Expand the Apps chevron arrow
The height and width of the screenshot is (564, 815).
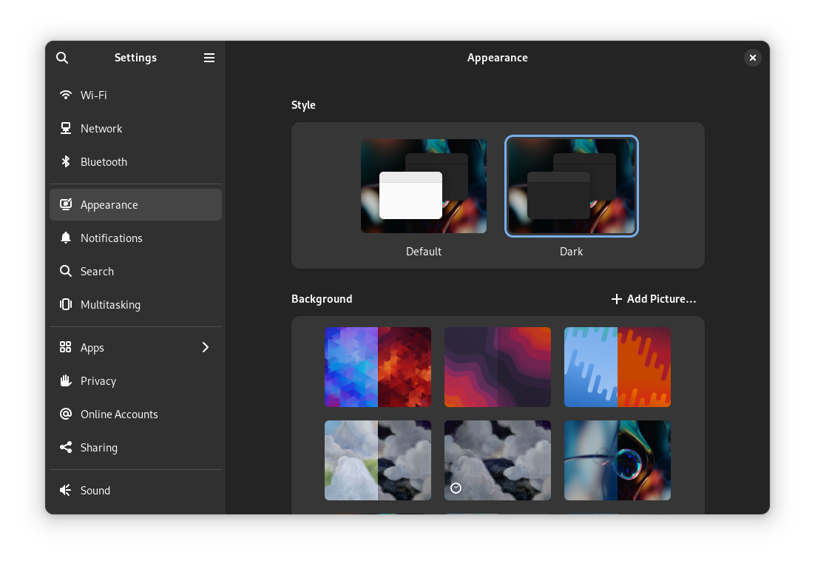(206, 347)
